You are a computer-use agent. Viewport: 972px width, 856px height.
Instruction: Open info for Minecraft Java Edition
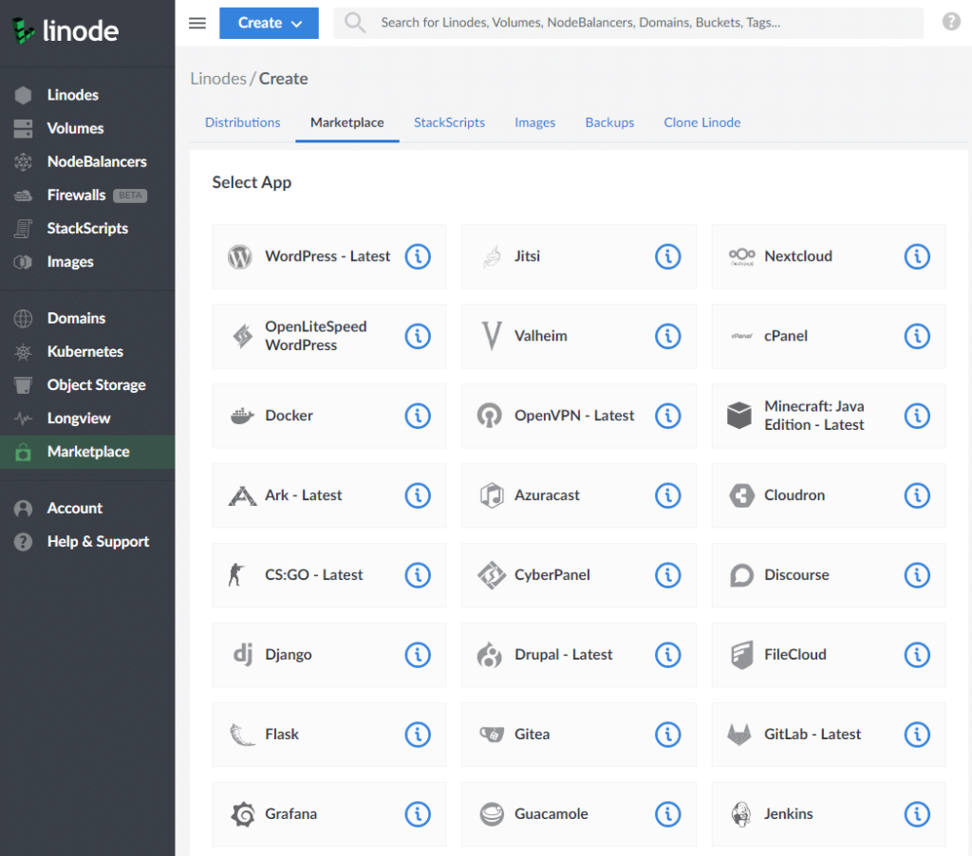tap(917, 416)
